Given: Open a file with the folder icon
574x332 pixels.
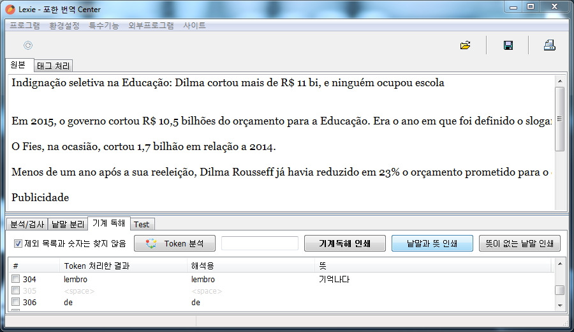Looking at the screenshot, I should tap(466, 45).
